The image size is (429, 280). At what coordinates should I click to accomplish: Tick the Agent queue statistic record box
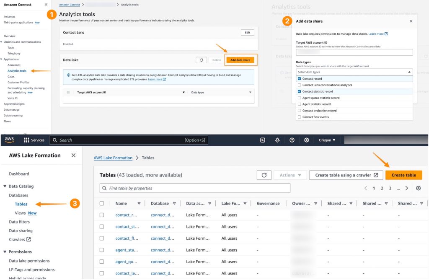(299, 98)
